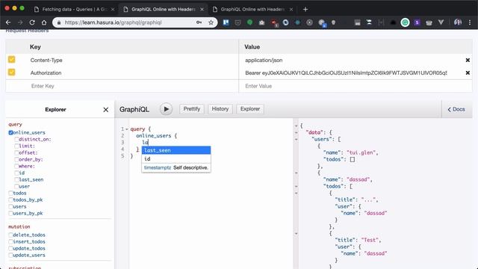The height and width of the screenshot is (269, 478).
Task: Bookmark this page with the star
Action: pos(211,22)
